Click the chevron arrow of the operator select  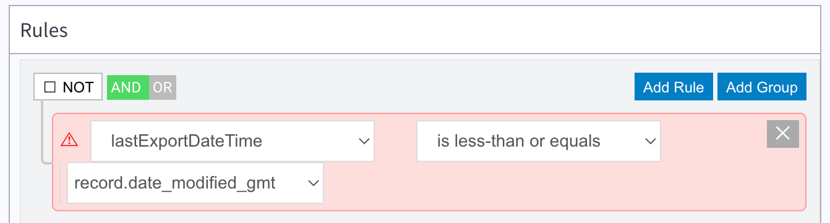(650, 142)
